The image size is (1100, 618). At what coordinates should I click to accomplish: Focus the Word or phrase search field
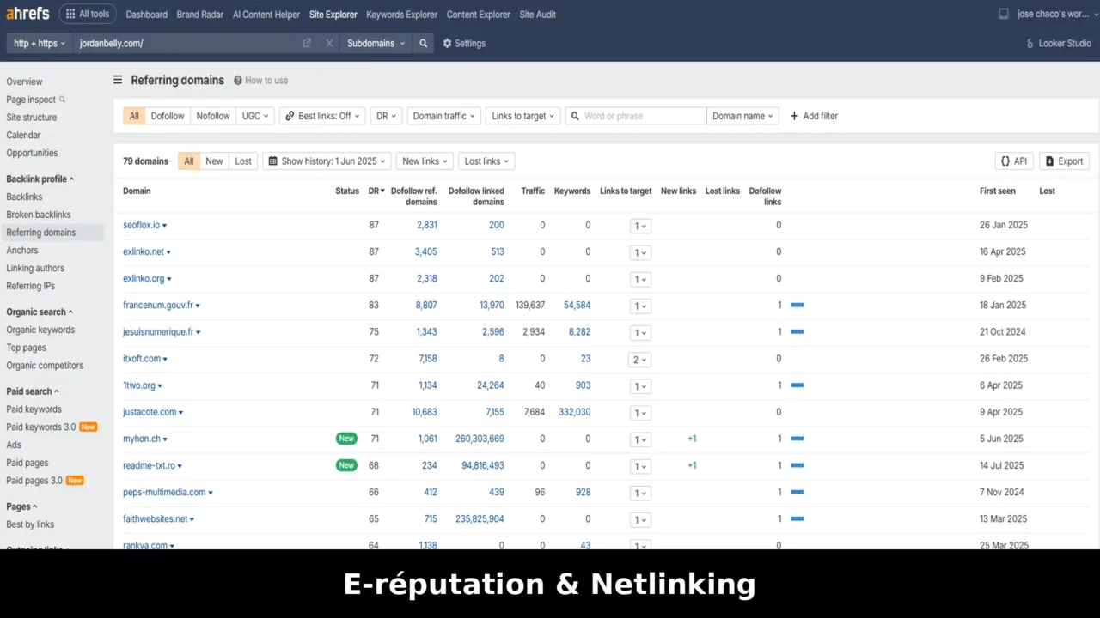tap(636, 116)
